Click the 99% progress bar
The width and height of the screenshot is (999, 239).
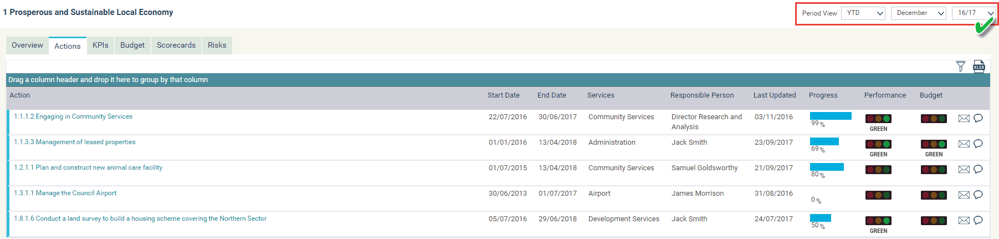click(x=831, y=116)
